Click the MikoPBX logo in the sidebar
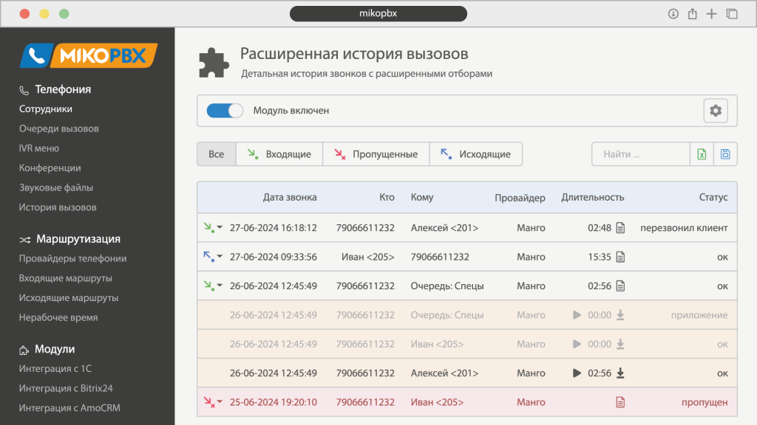This screenshot has height=425, width=757. [x=88, y=56]
